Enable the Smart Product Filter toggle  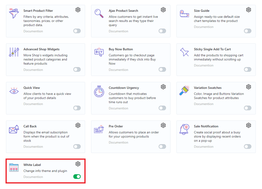(x=77, y=31)
